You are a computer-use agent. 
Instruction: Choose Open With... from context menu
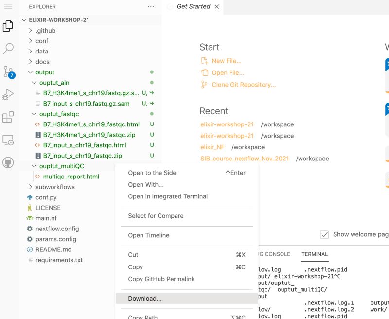187,185
